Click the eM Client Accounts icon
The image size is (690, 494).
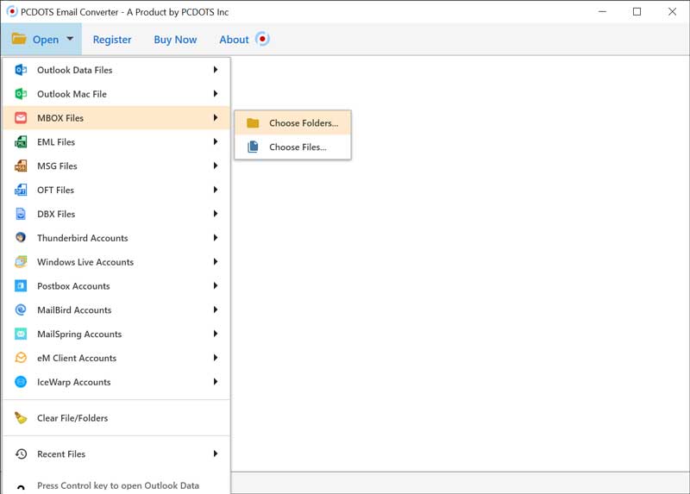pos(21,358)
